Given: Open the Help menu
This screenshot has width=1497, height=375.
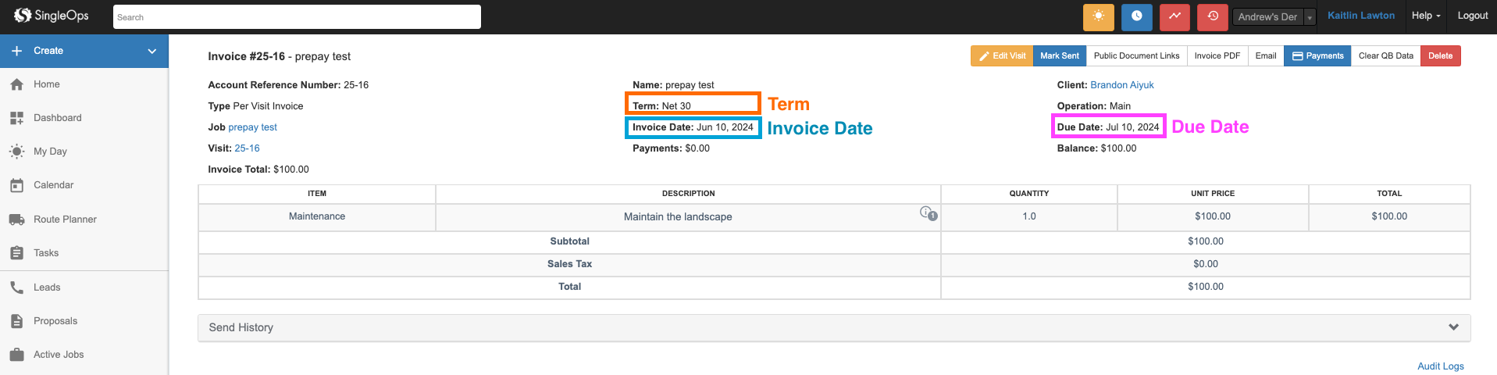Looking at the screenshot, I should [x=1426, y=16].
